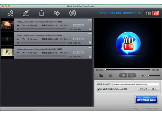Open size stepper for video 142293358
Image resolution: width=162 pixels, height=129 pixels.
click(70, 53)
